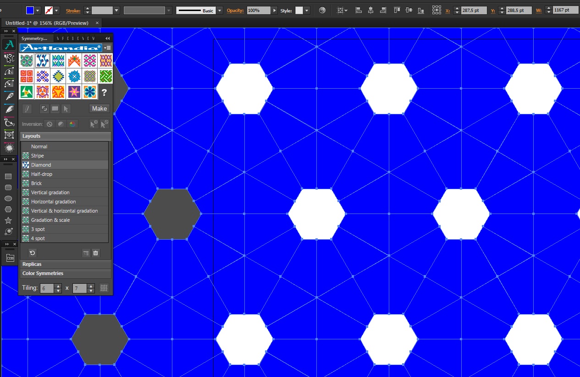
Task: Click horizontal align left icon
Action: (359, 10)
